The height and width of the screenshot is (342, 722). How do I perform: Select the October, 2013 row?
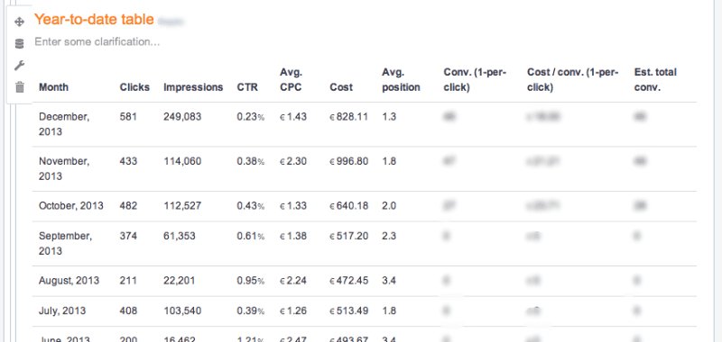pos(365,206)
